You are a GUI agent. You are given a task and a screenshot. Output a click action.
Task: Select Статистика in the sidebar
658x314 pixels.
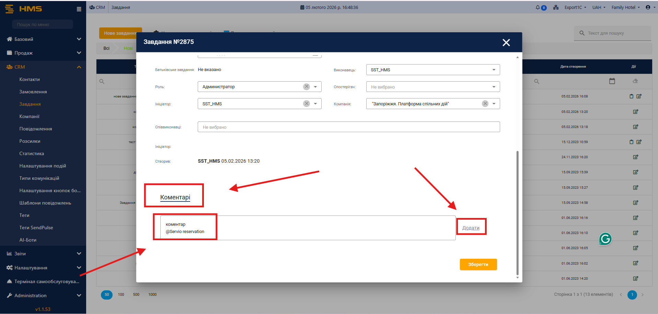click(x=32, y=153)
